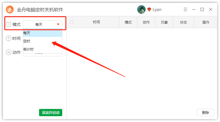The image size is (220, 122).
Task: Click the 金舟电脑定时关机软件 title
Action: click(40, 10)
